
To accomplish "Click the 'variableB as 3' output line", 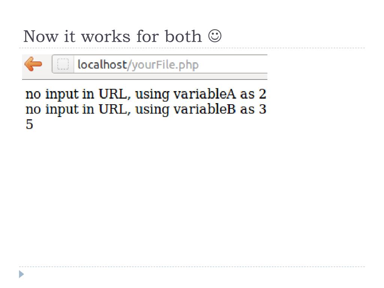I will tap(146, 109).
